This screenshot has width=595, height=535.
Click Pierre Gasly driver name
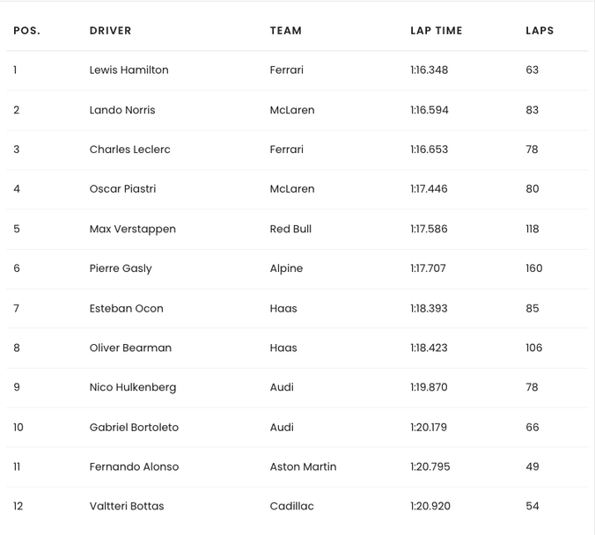tap(121, 268)
